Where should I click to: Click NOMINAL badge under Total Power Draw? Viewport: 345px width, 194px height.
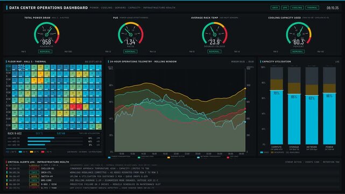(x=45, y=52)
